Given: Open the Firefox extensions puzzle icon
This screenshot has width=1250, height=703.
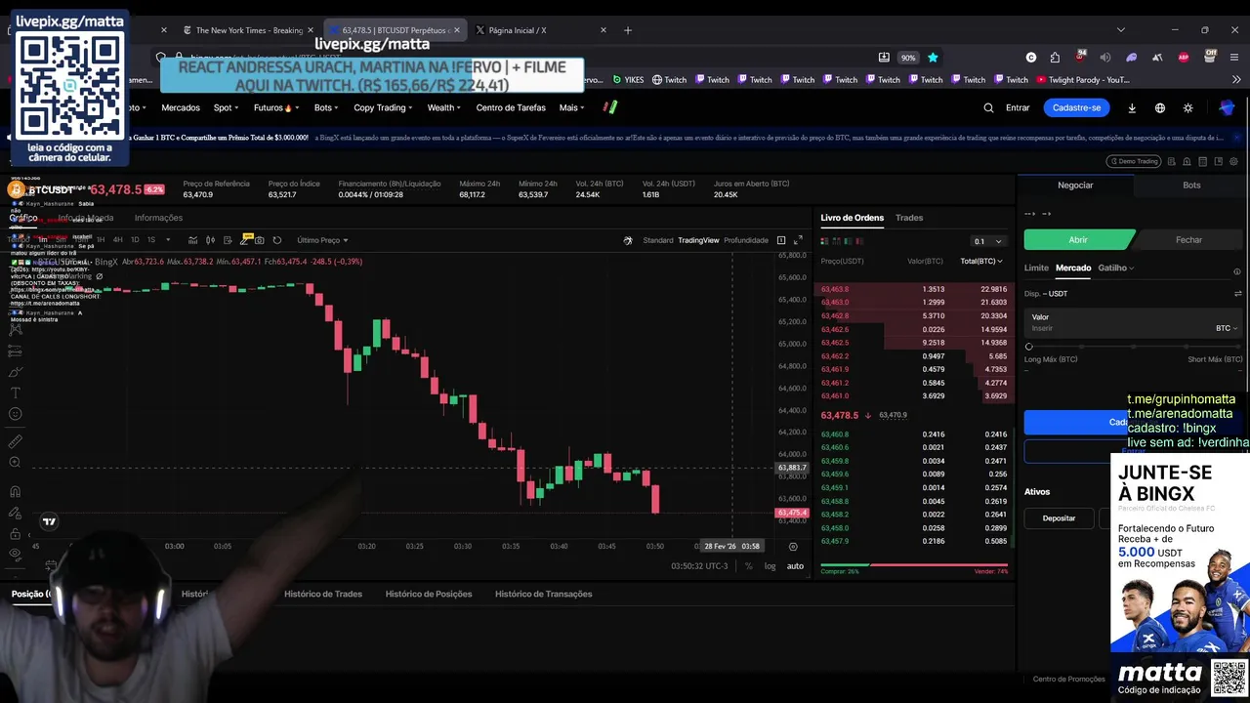Looking at the screenshot, I should 1055,58.
